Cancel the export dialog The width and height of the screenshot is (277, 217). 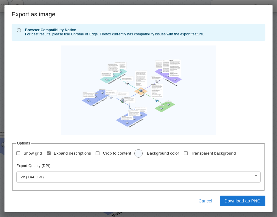tap(205, 201)
